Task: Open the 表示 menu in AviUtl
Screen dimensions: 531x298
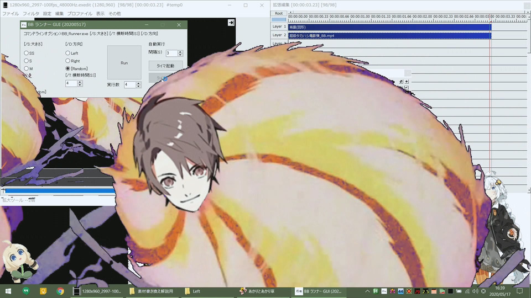Action: 100,13
